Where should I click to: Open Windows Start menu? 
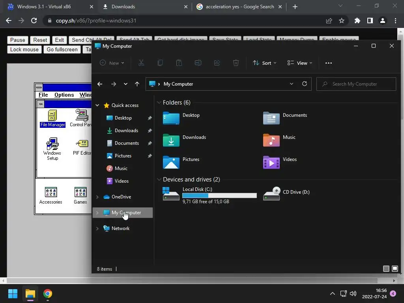[13, 294]
